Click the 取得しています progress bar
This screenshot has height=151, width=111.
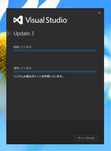(55, 50)
